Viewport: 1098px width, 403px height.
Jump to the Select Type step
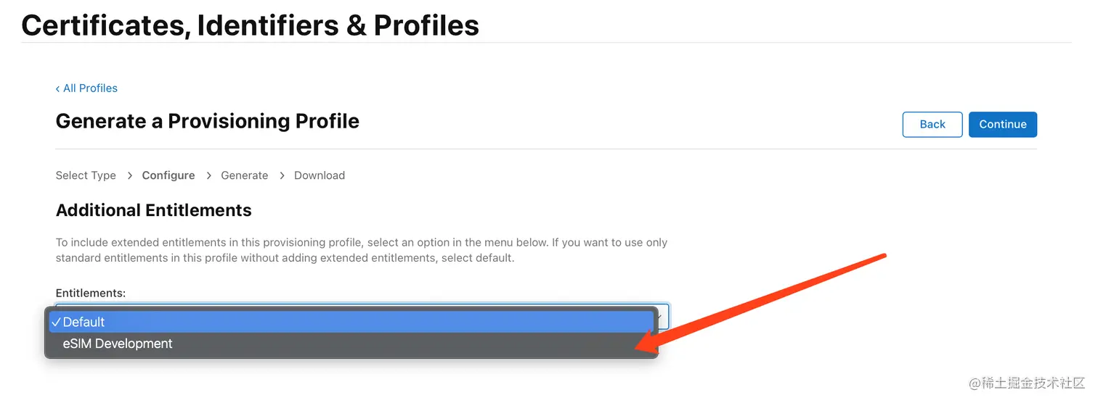pyautogui.click(x=86, y=175)
